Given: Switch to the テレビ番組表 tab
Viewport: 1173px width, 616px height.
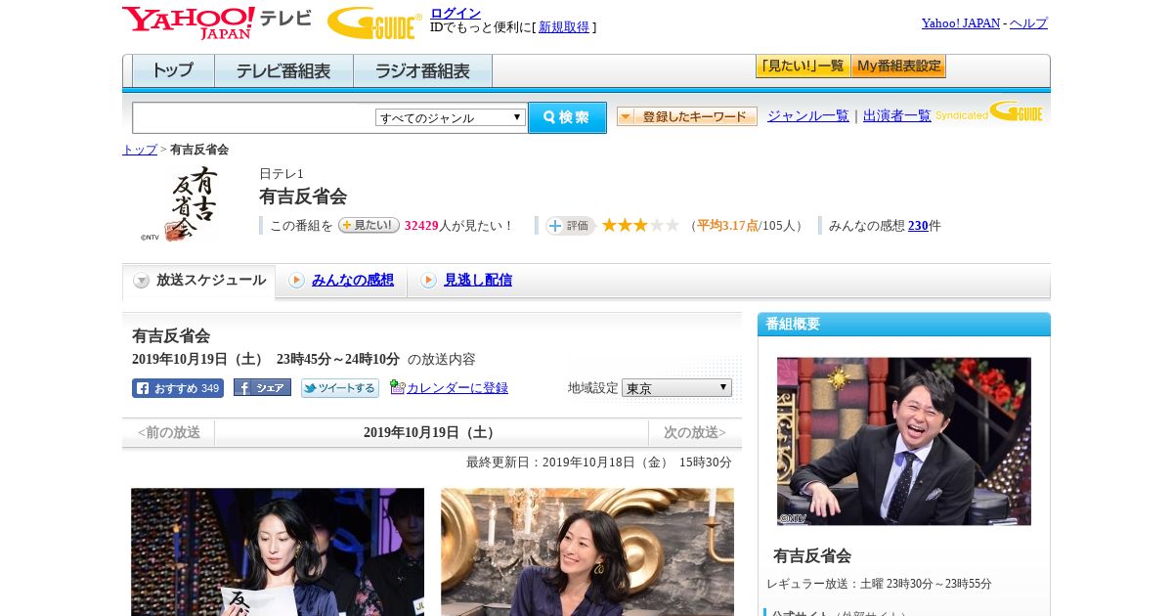Looking at the screenshot, I should click(283, 71).
